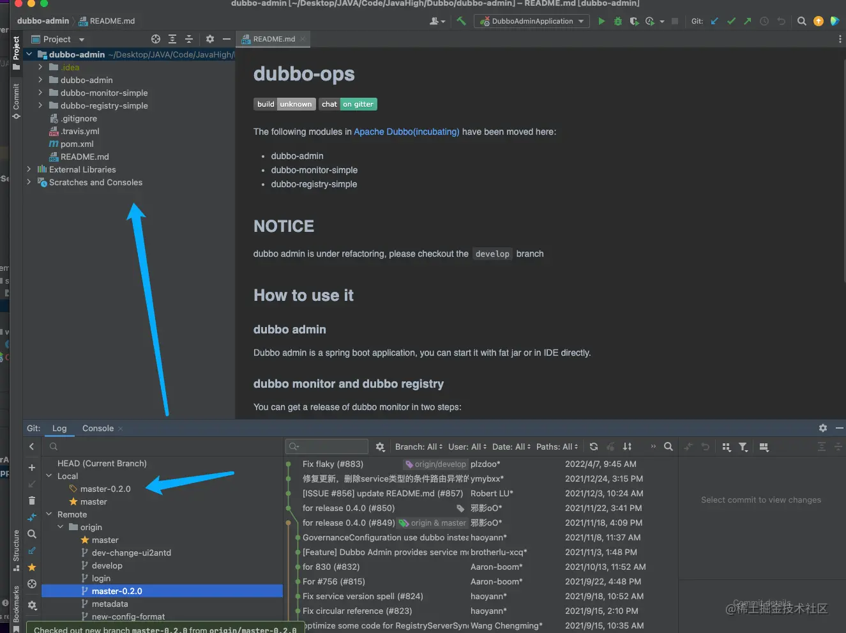Open Search Everywhere magnifier in main toolbar
The height and width of the screenshot is (633, 846).
click(x=802, y=21)
